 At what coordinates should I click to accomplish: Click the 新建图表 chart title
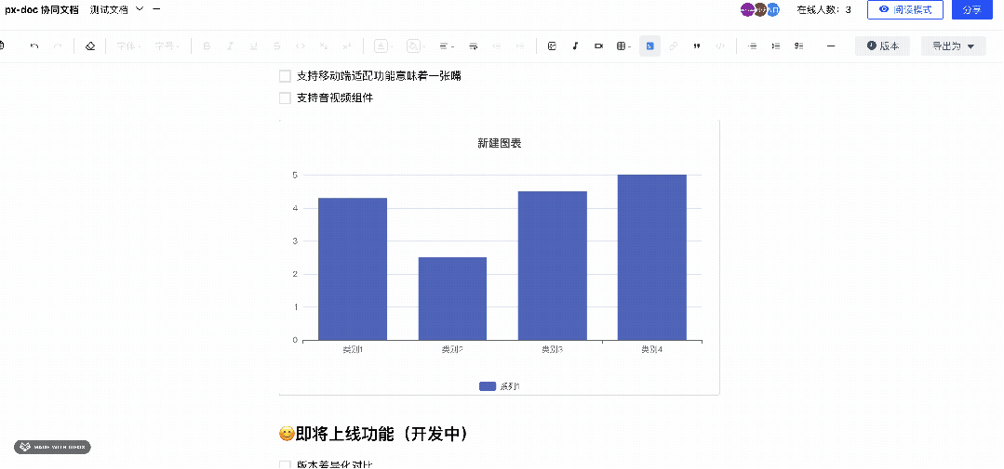(500, 143)
